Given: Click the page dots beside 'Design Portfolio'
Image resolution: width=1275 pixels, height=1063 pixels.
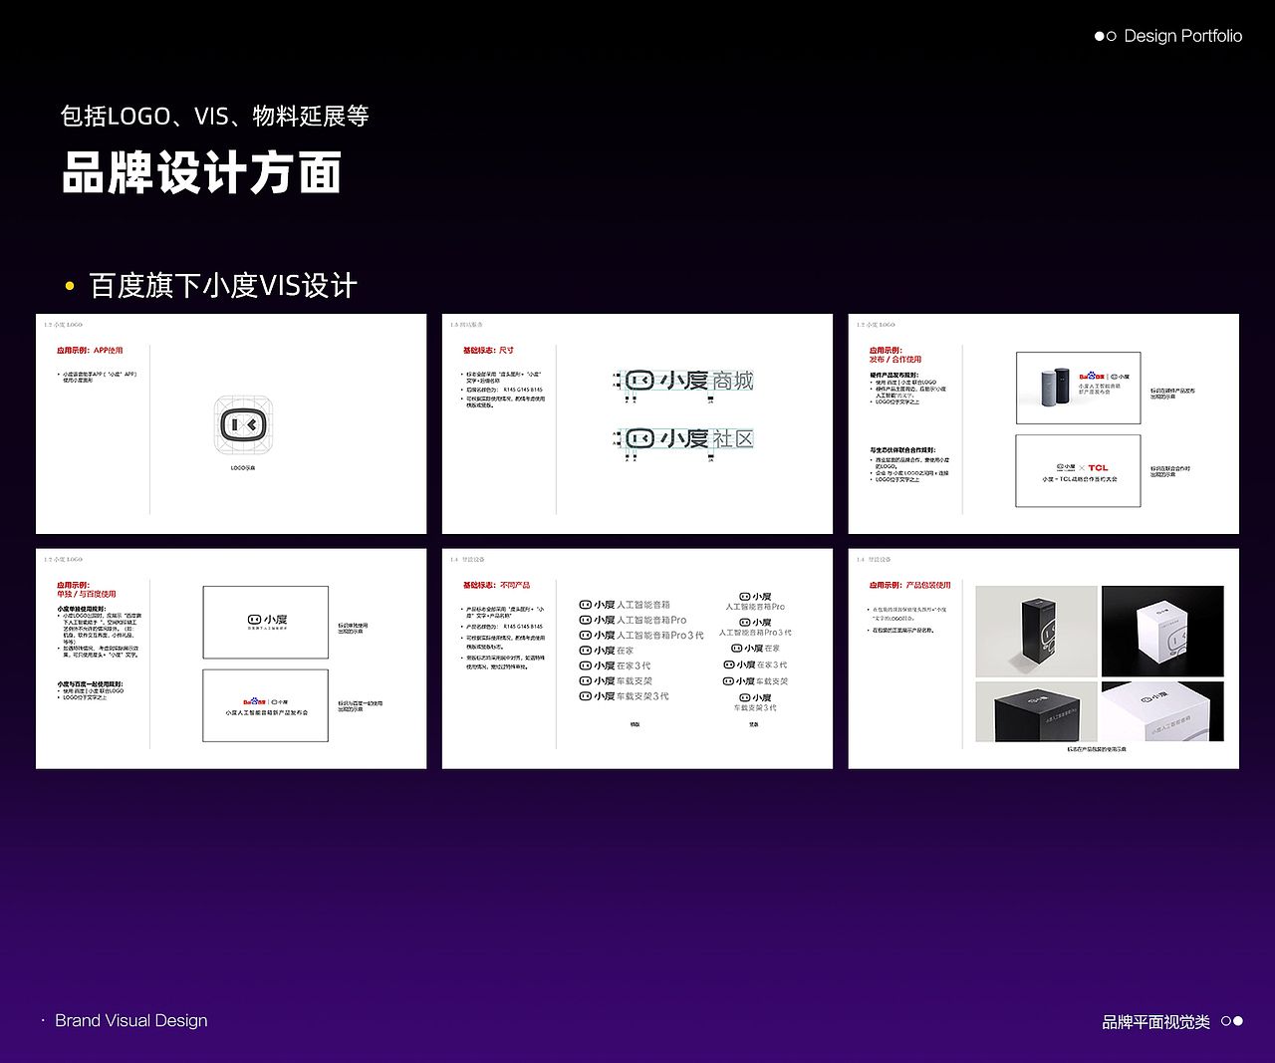Looking at the screenshot, I should pos(1105,36).
